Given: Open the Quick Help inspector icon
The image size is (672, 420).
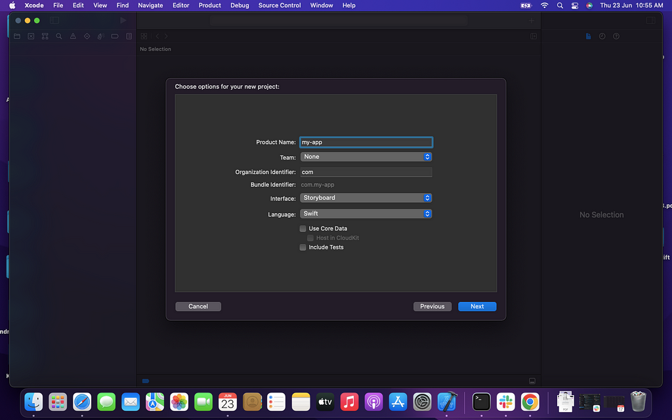Looking at the screenshot, I should click(x=616, y=37).
